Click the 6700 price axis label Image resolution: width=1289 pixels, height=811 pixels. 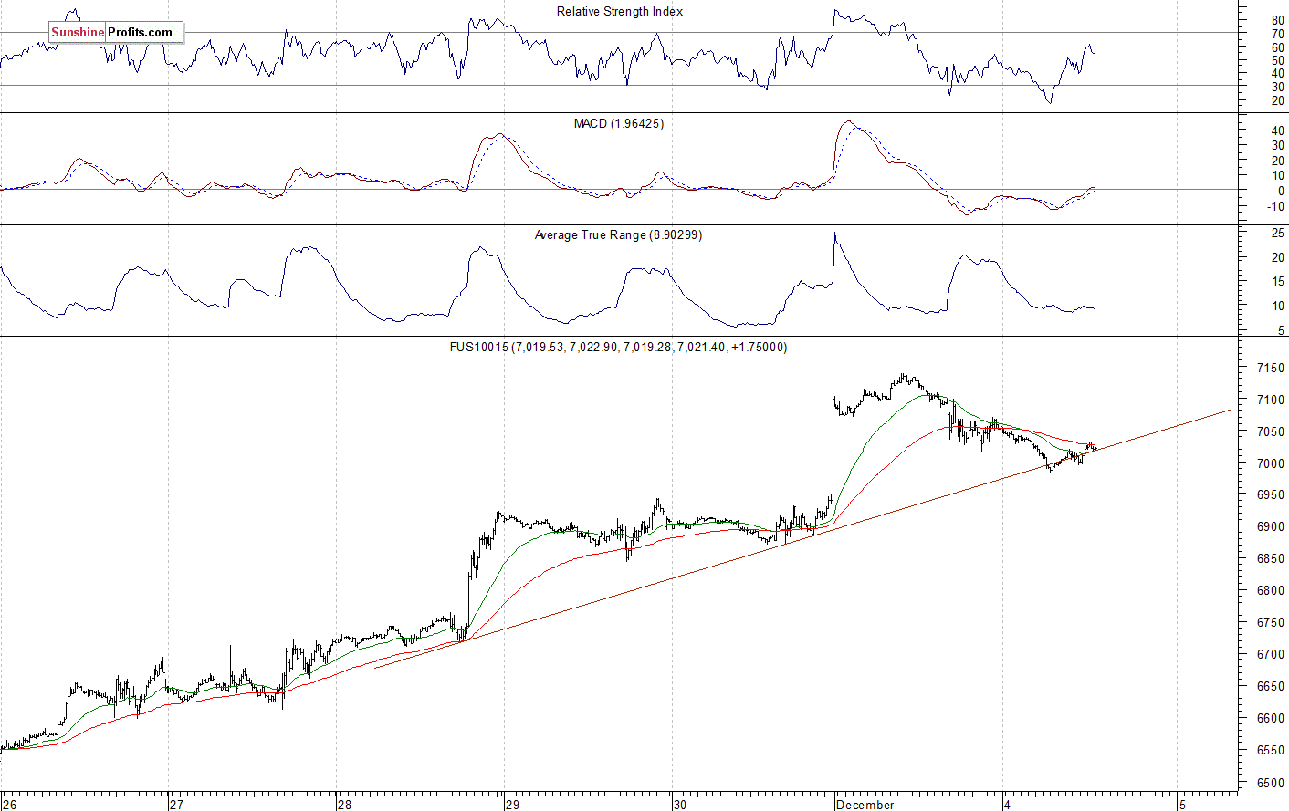pos(1271,655)
